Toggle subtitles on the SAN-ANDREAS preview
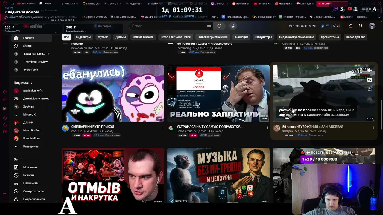The image size is (383, 215). click(x=370, y=80)
